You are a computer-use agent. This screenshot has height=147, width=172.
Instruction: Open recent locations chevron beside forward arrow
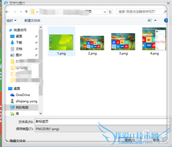click(21, 12)
